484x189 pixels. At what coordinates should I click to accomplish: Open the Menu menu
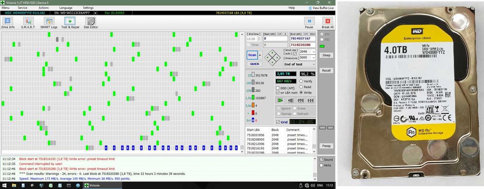point(5,8)
